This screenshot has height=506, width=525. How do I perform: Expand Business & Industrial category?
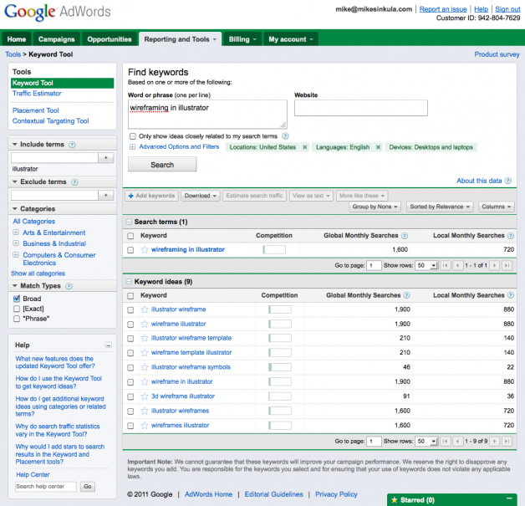pyautogui.click(x=15, y=243)
